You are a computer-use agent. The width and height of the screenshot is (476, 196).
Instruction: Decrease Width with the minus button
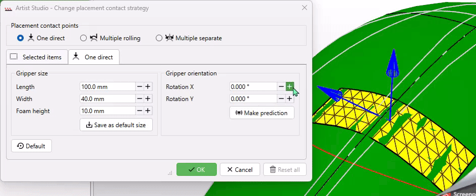[x=140, y=99]
